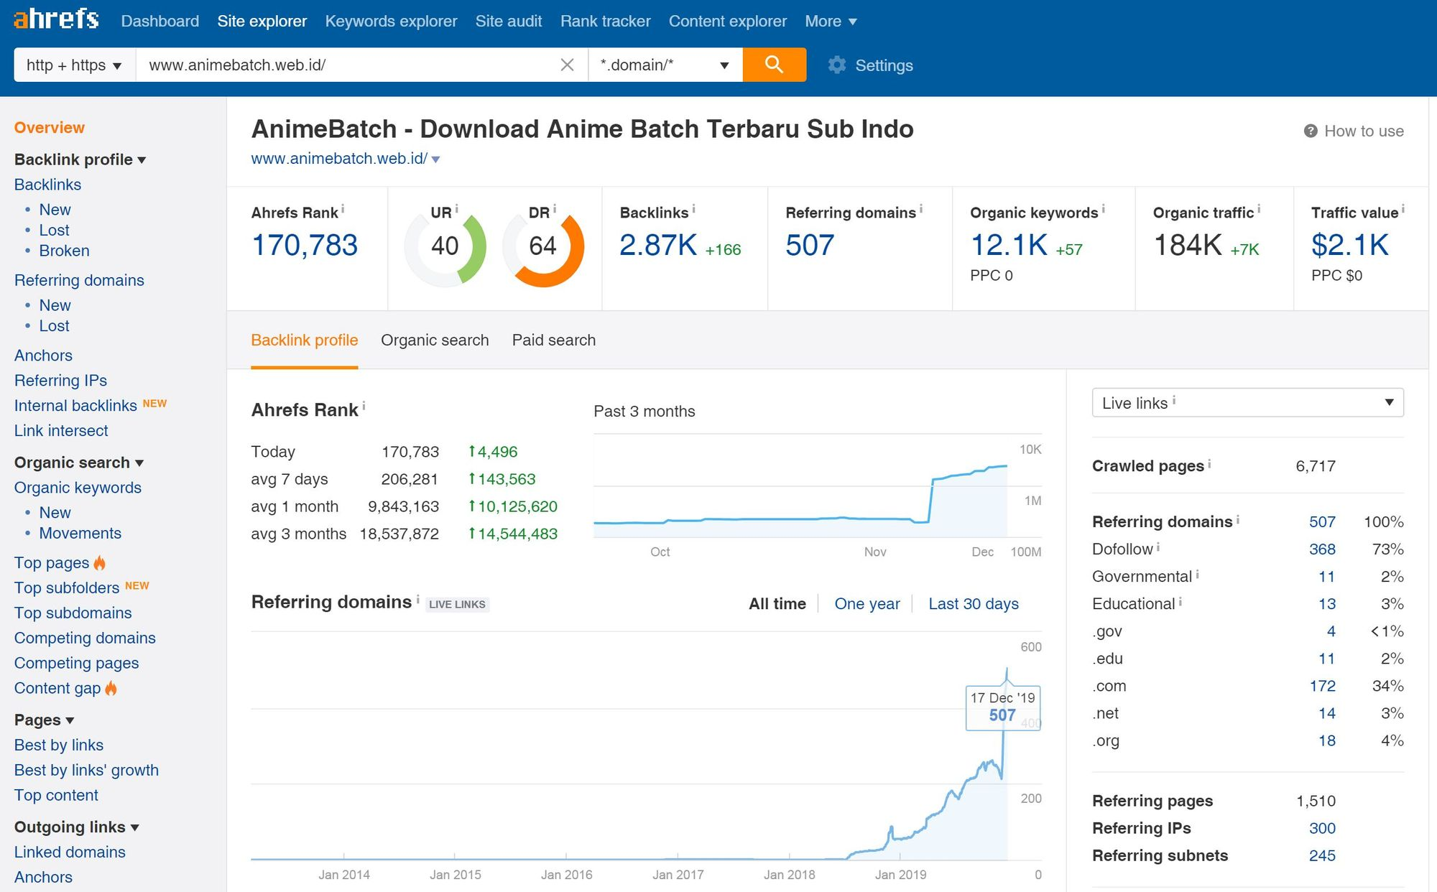The image size is (1437, 892).
Task: Go to Keywords explorer
Action: coord(391,22)
